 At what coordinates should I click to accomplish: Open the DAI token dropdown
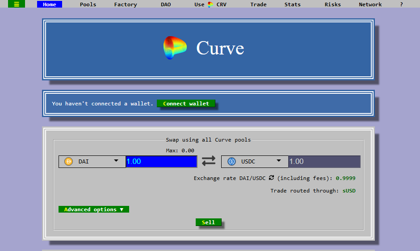92,162
